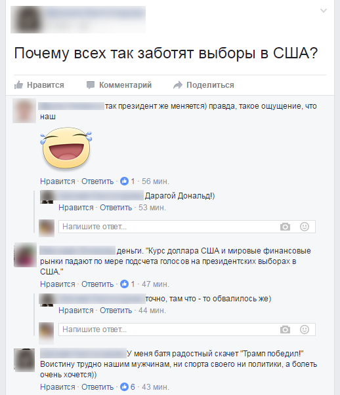Open the post options chevron menu
The width and height of the screenshot is (340, 395).
[324, 10]
